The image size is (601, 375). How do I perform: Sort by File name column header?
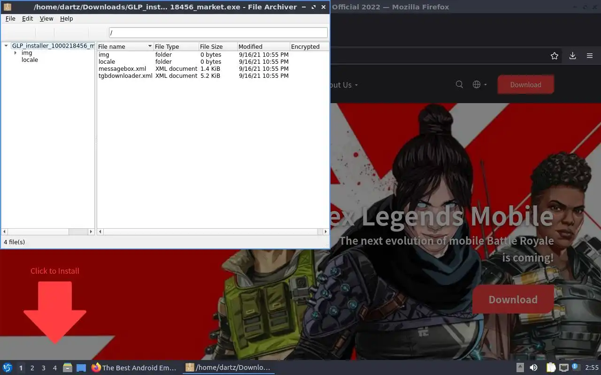pos(125,46)
